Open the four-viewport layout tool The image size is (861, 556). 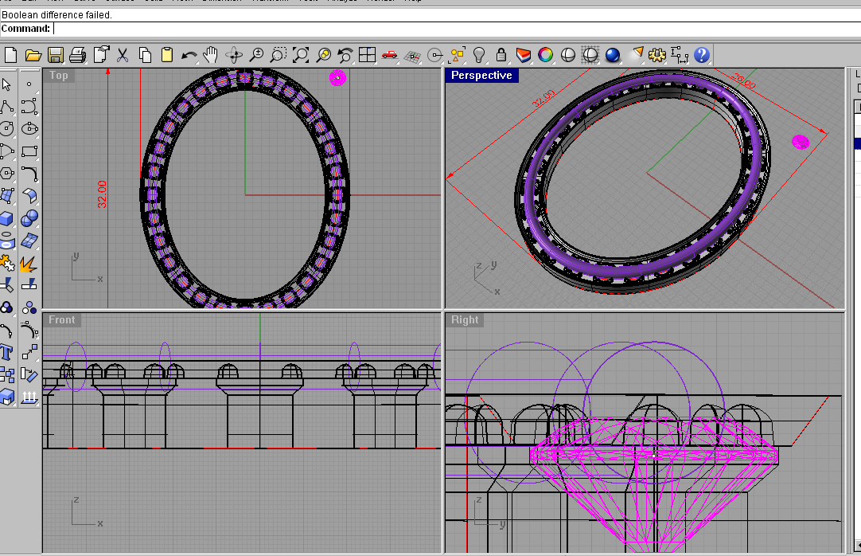(x=367, y=55)
